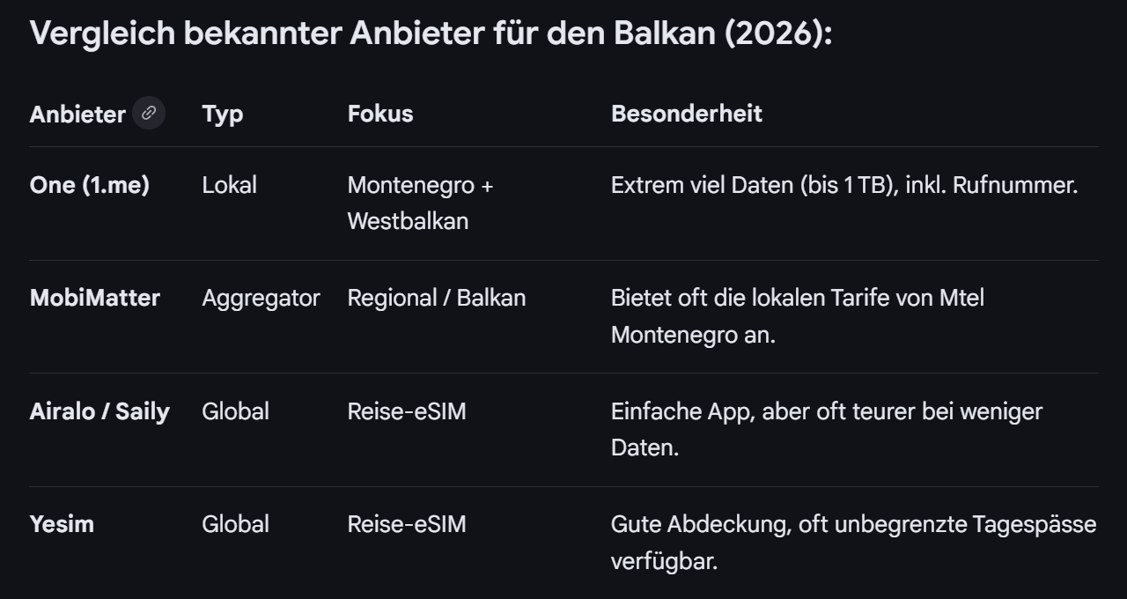Click the Typ column header
The width and height of the screenshot is (1127, 599).
tap(222, 114)
